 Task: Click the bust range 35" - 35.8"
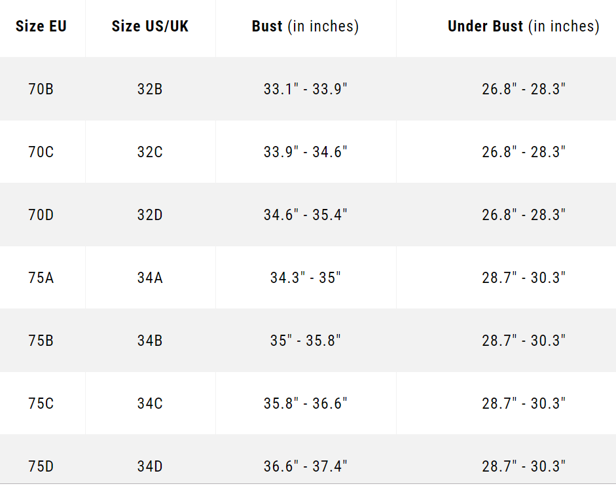(x=305, y=341)
